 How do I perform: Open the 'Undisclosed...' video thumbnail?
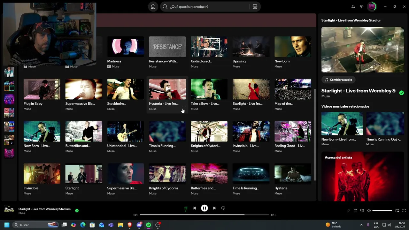coord(209,47)
